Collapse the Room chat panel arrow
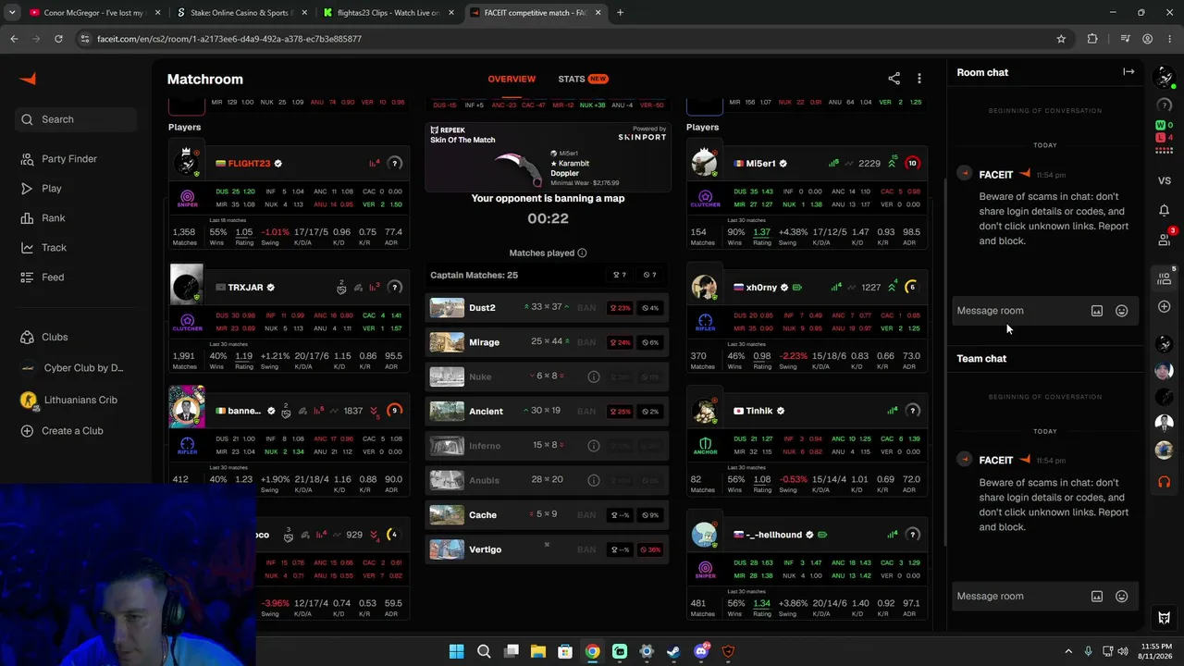The image size is (1184, 666). tap(1128, 72)
